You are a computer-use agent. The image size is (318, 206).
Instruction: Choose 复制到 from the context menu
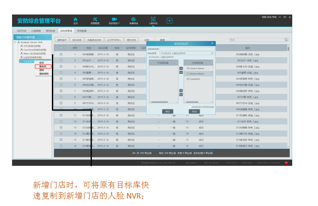coord(43,66)
